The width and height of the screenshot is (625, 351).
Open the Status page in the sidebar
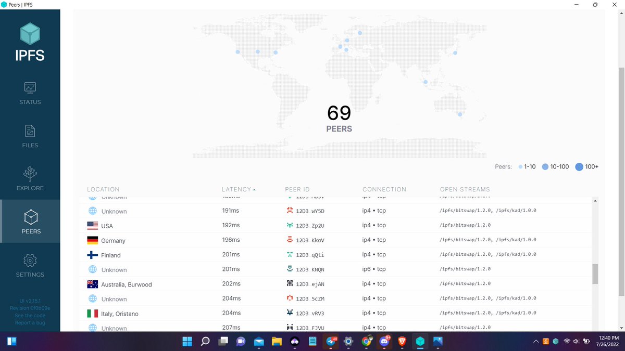point(30,94)
